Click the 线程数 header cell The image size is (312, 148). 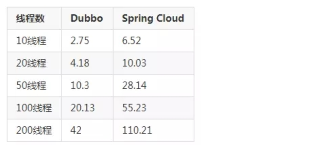(30, 18)
